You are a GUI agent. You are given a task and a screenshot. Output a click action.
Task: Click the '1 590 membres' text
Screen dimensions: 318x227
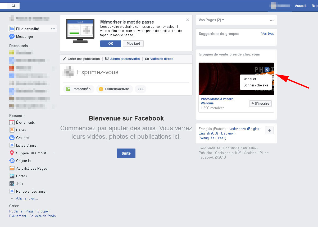(x=213, y=108)
